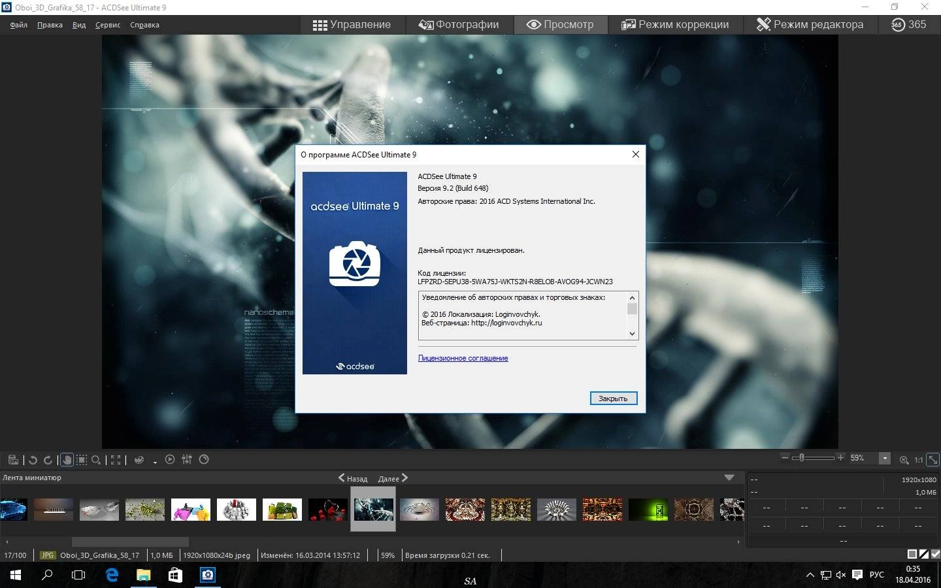Click the filmstrip horizontal scrollbar thumb
The image size is (941, 588).
pyautogui.click(x=130, y=542)
